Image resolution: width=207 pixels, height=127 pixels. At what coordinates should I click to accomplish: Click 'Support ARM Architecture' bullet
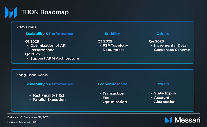click(55, 58)
